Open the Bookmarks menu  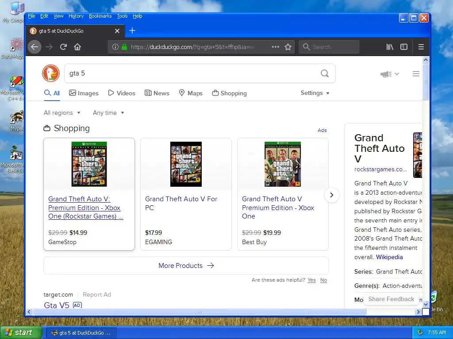click(x=100, y=16)
